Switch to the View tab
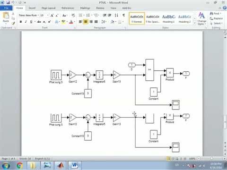 point(113,8)
